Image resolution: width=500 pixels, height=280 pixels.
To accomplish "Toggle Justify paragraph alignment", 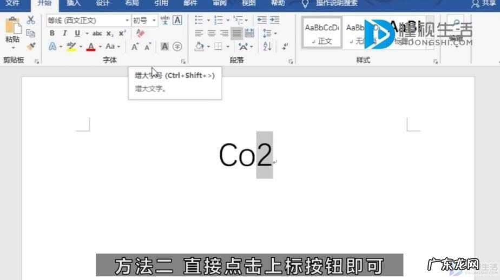I will pyautogui.click(x=236, y=33).
